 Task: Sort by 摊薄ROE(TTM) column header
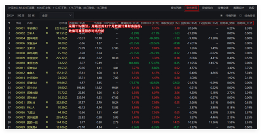point(130,23)
